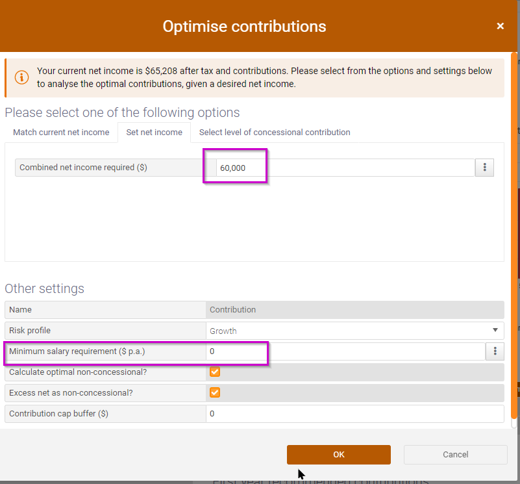
Task: Click the 'Contribution cap buffer ($)' label
Action: pyautogui.click(x=58, y=414)
